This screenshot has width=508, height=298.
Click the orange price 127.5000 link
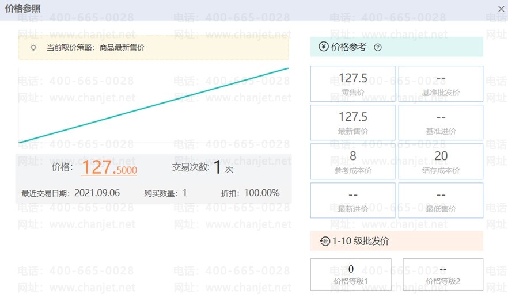109,167
